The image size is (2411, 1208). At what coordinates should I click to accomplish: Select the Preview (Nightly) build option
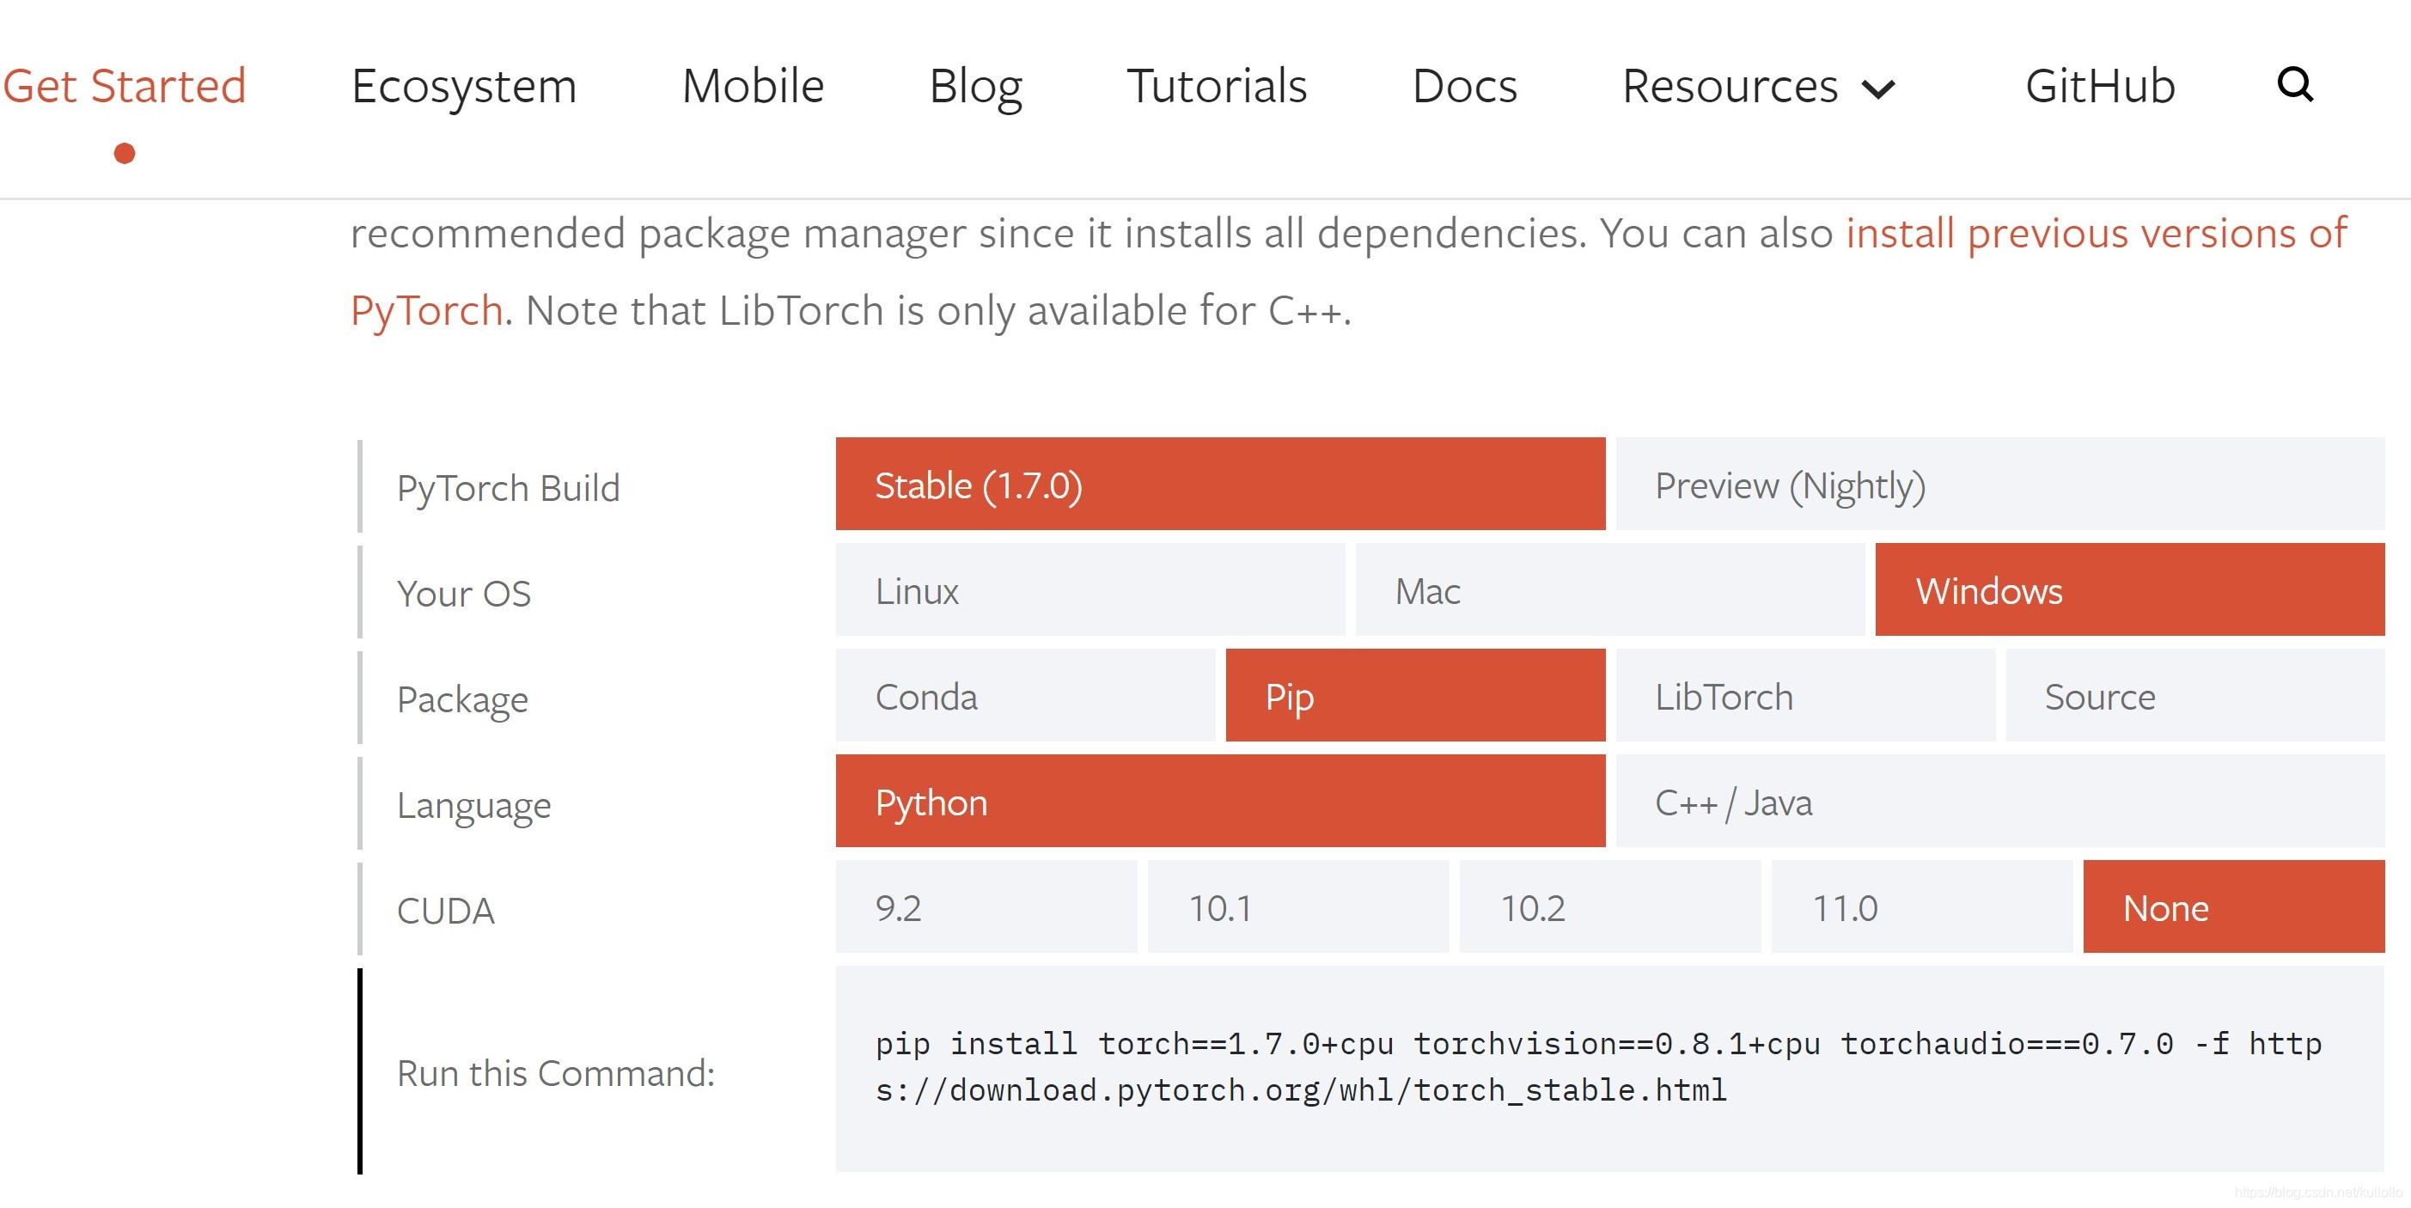(x=1999, y=484)
